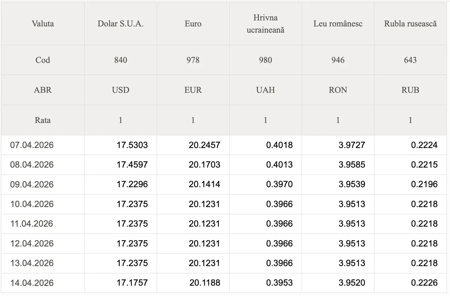Click the Rubla rusească column header
The width and height of the screenshot is (450, 296).
[410, 24]
